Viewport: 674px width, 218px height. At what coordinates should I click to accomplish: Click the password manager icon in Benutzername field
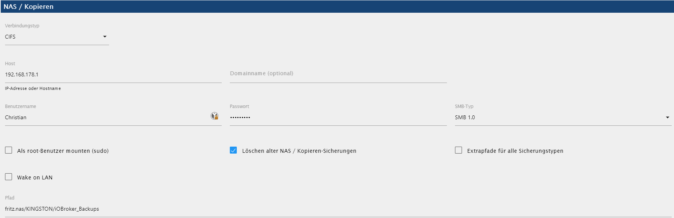214,116
